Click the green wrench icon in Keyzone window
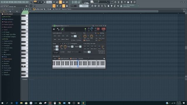The image size is (187, 105). [x=63, y=29]
